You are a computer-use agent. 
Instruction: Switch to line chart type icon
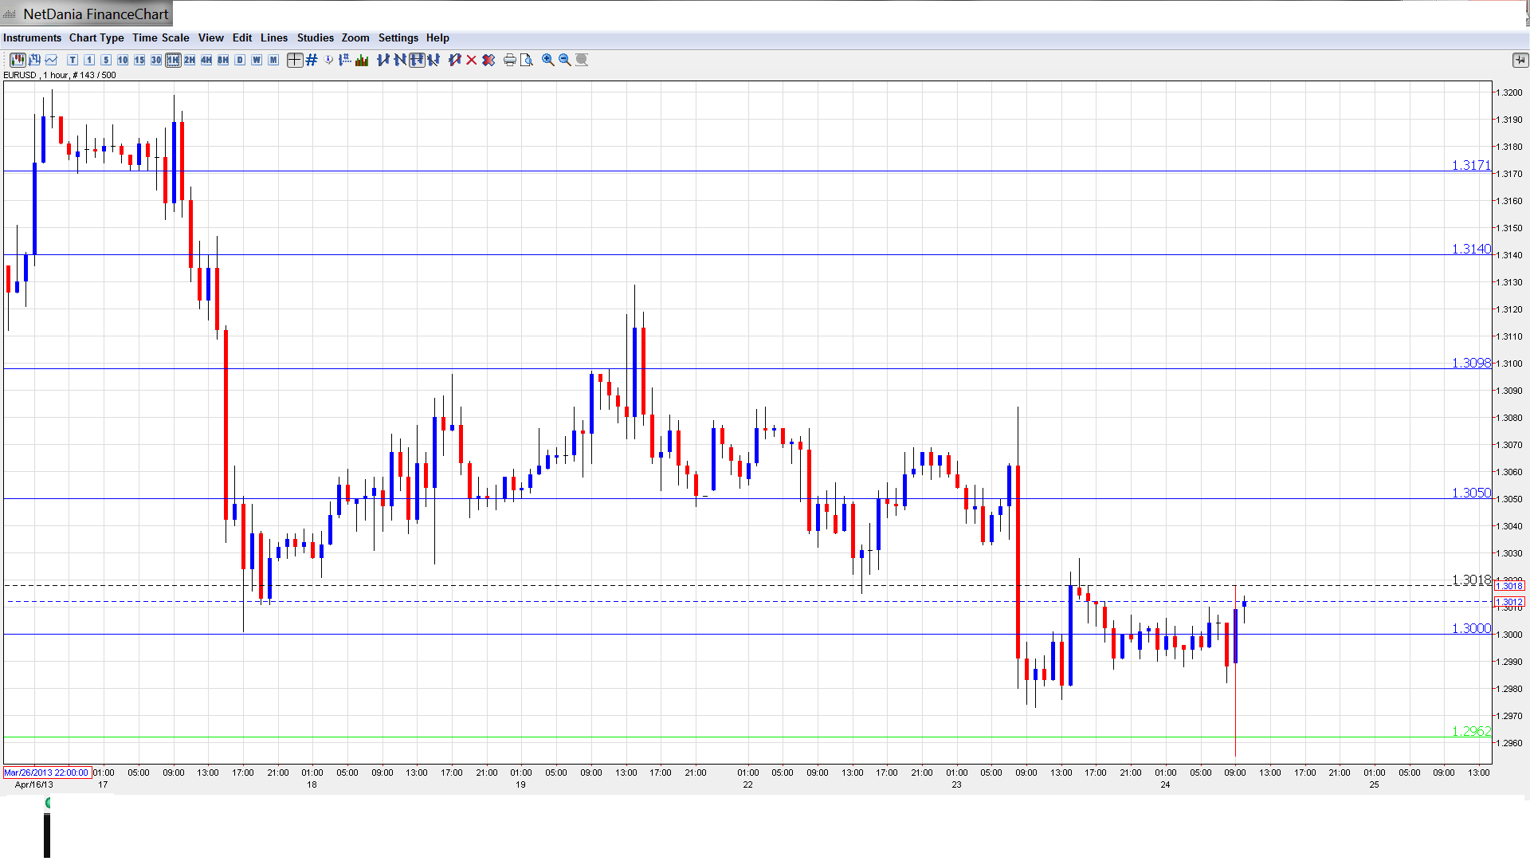point(52,60)
